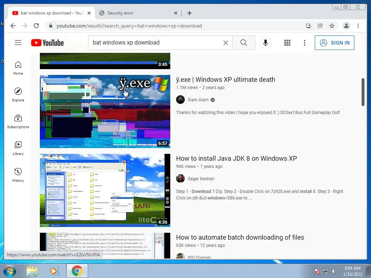This screenshot has width=371, height=278.
Task: Open the Windows Start button
Action: 10,271
